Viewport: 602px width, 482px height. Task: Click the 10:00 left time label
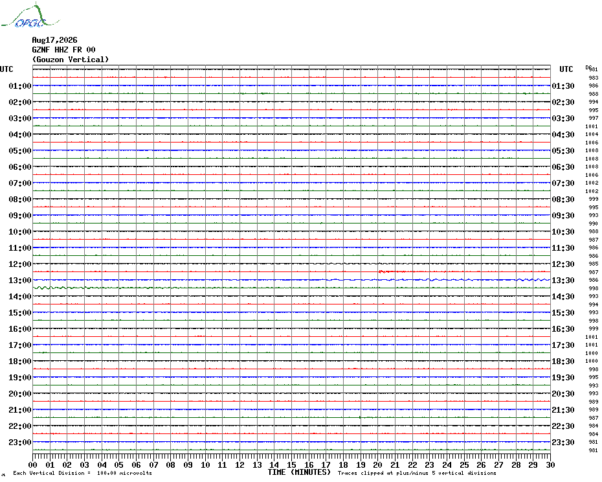coord(20,232)
